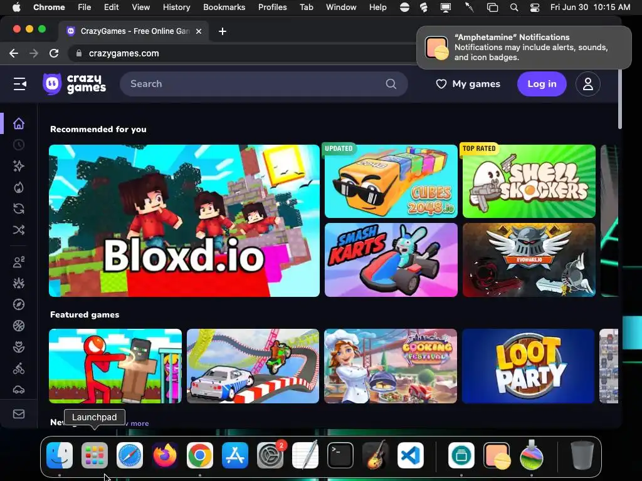Open the History menu
This screenshot has height=481, width=642.
click(x=176, y=7)
